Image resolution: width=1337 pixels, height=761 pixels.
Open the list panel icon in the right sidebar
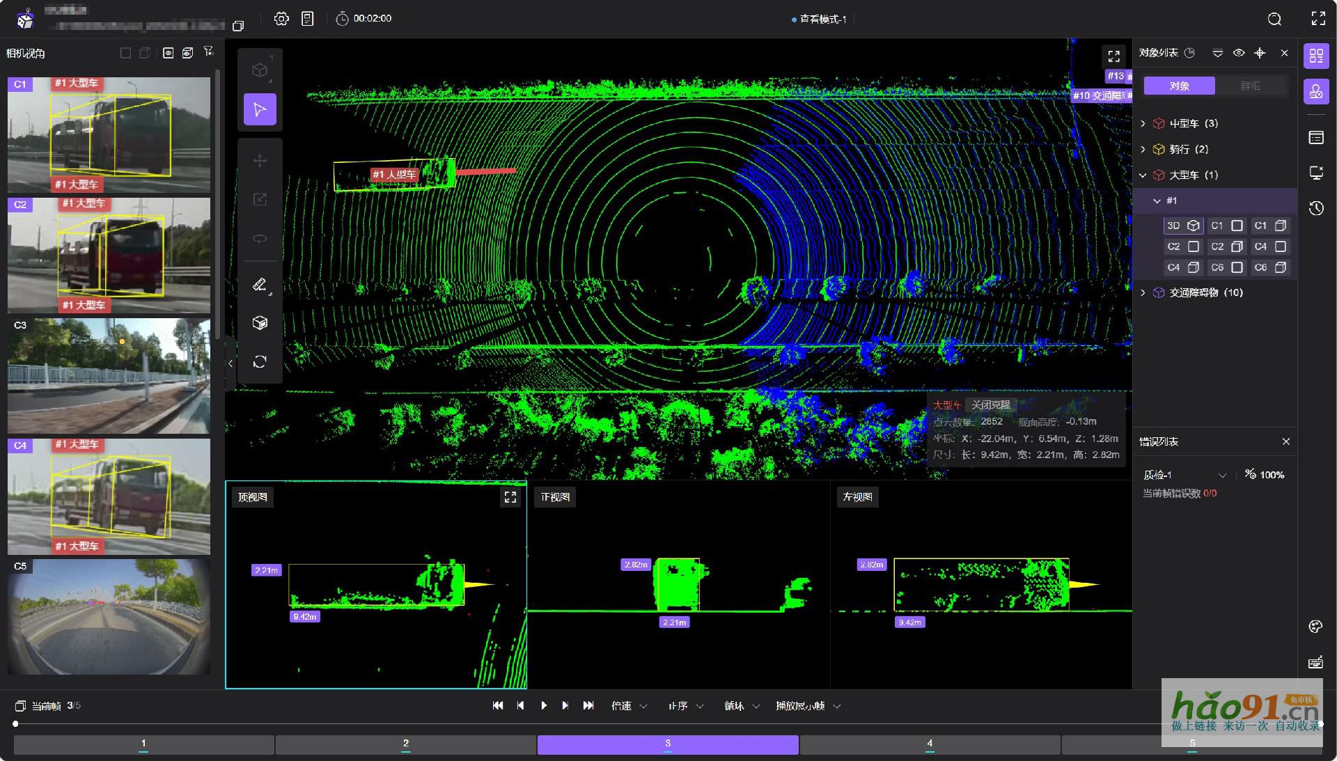point(1316,138)
